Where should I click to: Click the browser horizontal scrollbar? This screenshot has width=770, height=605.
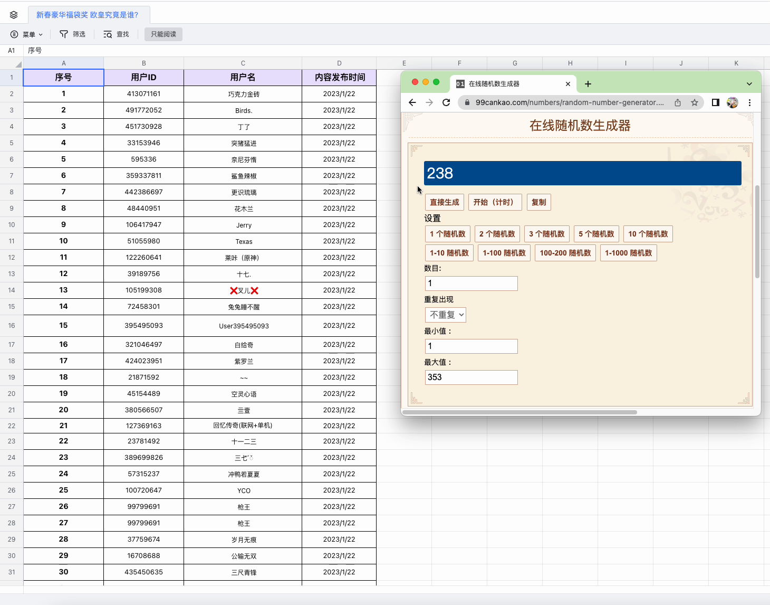click(x=519, y=412)
